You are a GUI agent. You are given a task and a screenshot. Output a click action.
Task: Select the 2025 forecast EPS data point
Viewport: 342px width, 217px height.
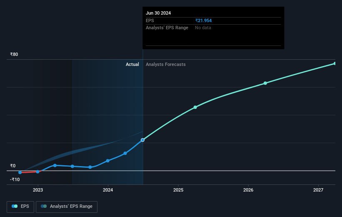pos(195,107)
